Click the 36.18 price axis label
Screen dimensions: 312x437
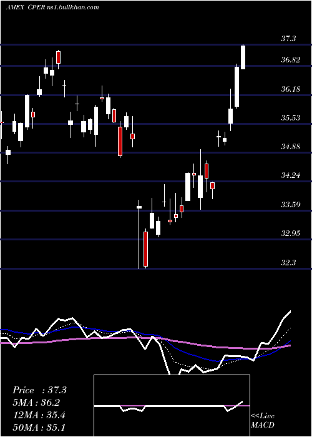tap(290, 89)
